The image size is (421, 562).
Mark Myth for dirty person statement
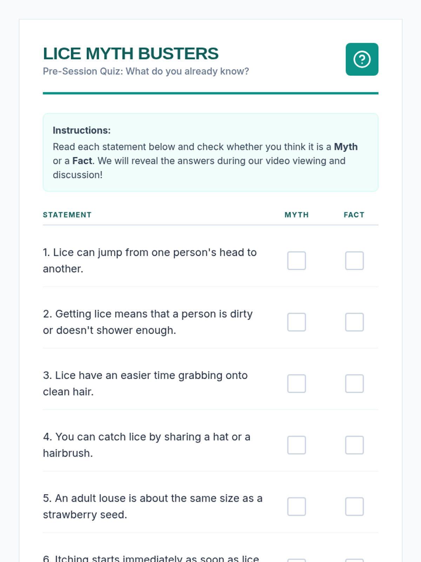pyautogui.click(x=296, y=322)
